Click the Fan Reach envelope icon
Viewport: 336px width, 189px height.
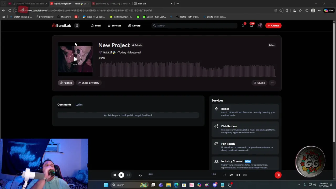(216, 144)
